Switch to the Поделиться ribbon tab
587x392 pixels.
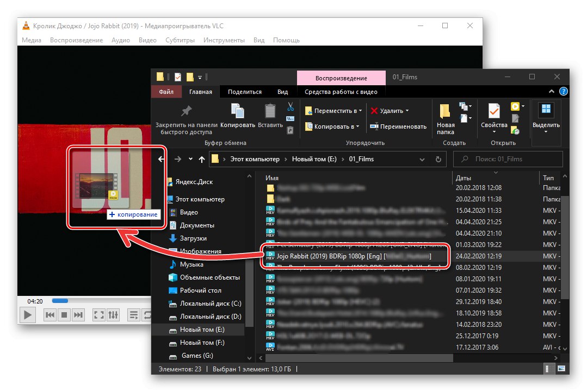coord(244,92)
